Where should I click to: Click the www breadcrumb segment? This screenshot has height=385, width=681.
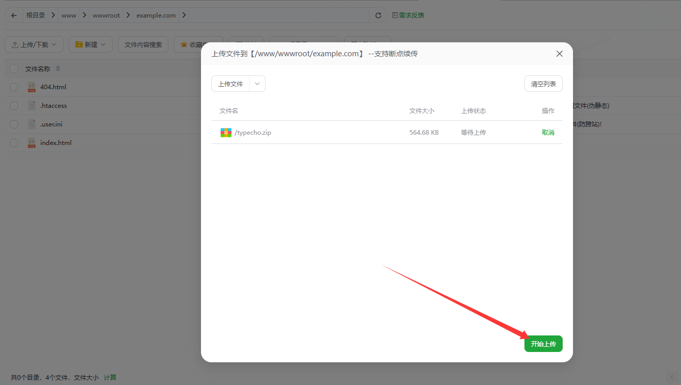(69, 15)
